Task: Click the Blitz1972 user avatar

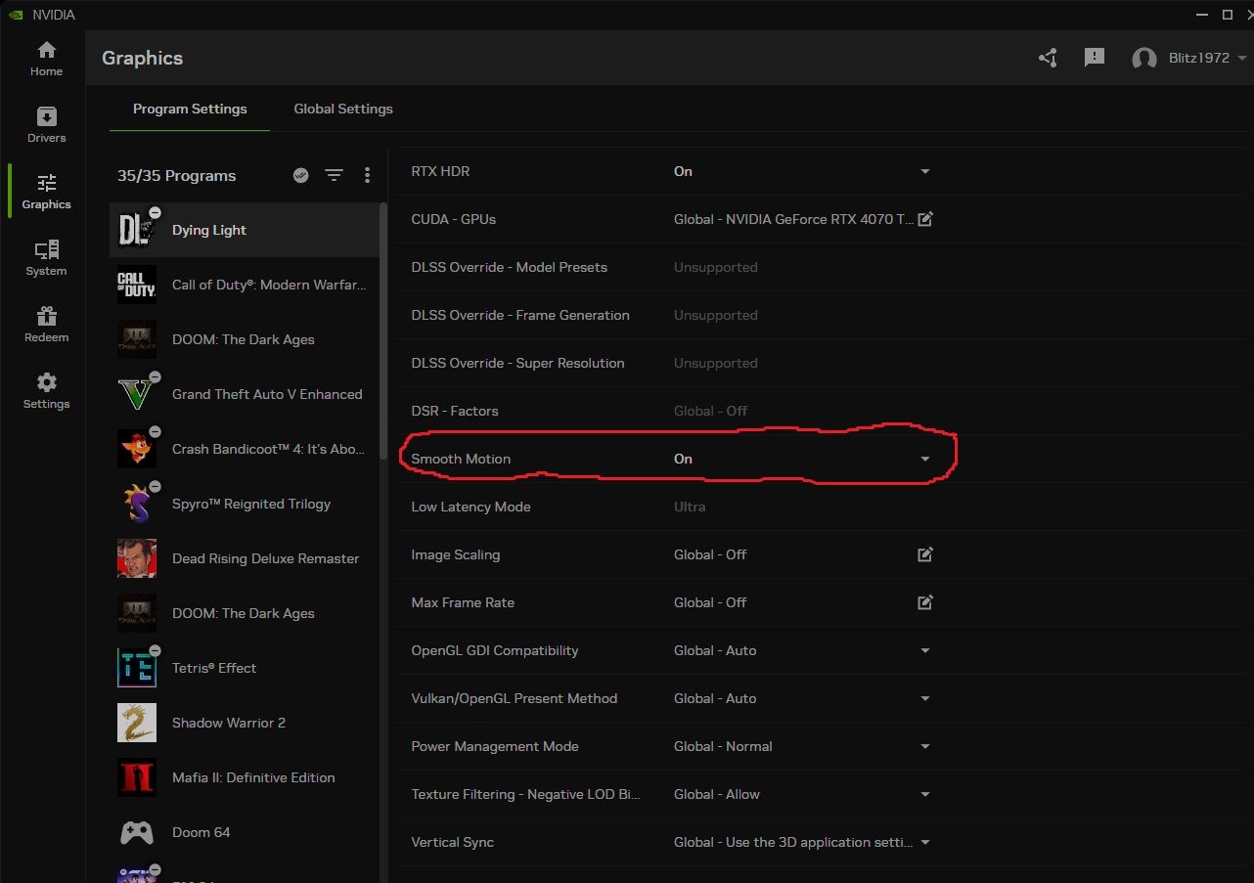Action: [x=1144, y=59]
